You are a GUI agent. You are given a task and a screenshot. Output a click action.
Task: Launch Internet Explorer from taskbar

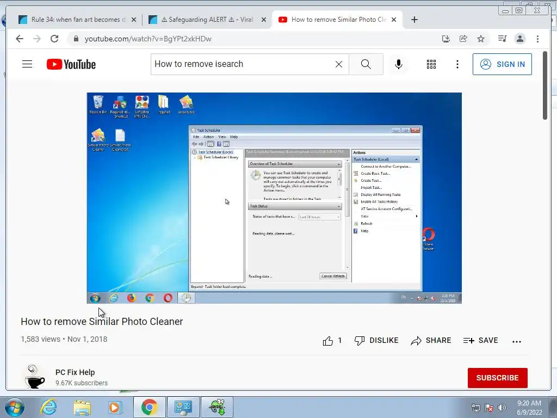point(48,407)
